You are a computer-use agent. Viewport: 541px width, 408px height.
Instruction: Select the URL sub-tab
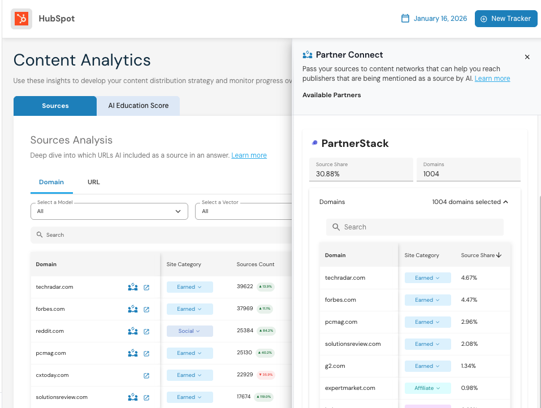[x=93, y=182]
